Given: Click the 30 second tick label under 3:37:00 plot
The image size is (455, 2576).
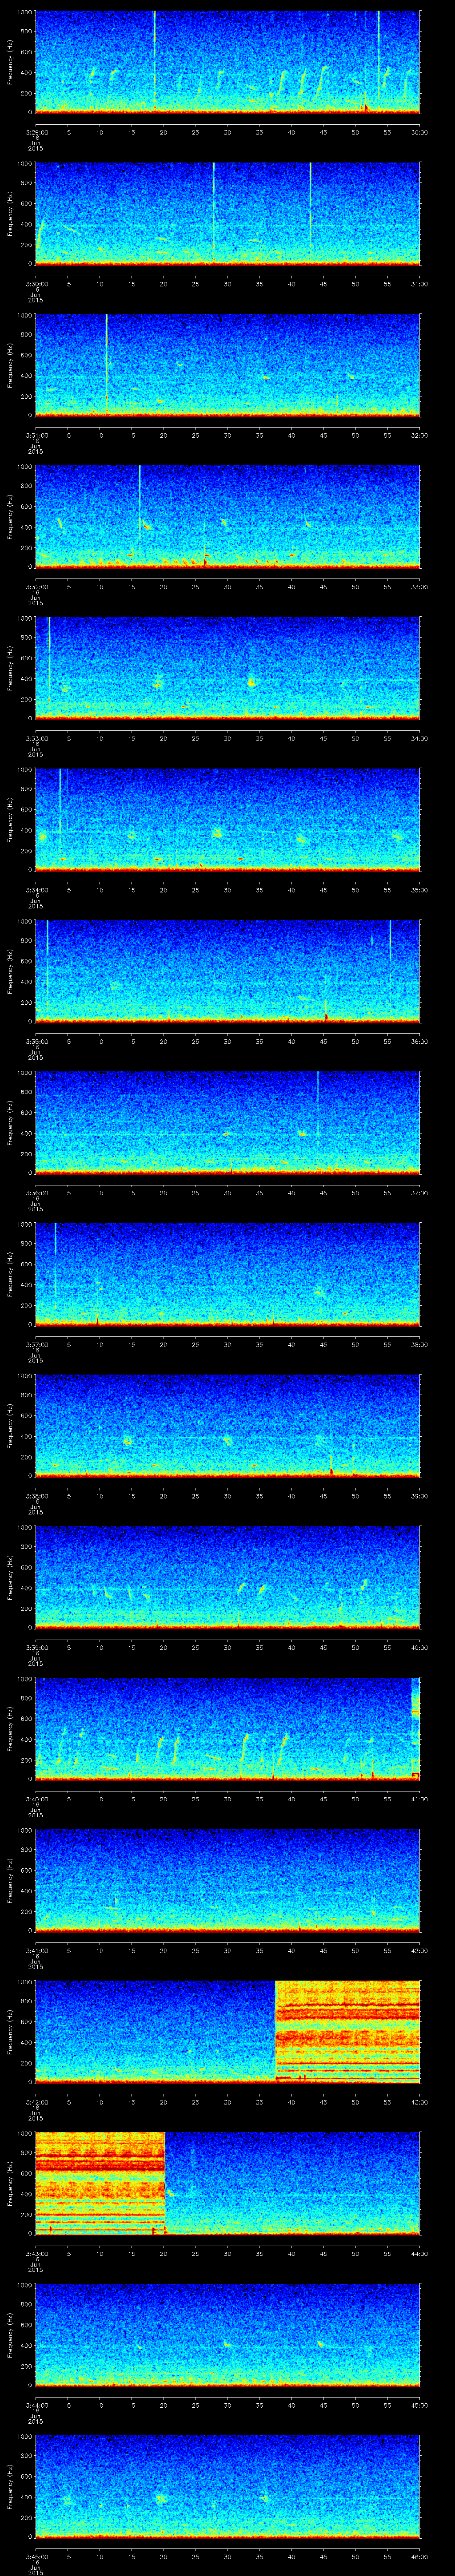Looking at the screenshot, I should (x=227, y=1344).
